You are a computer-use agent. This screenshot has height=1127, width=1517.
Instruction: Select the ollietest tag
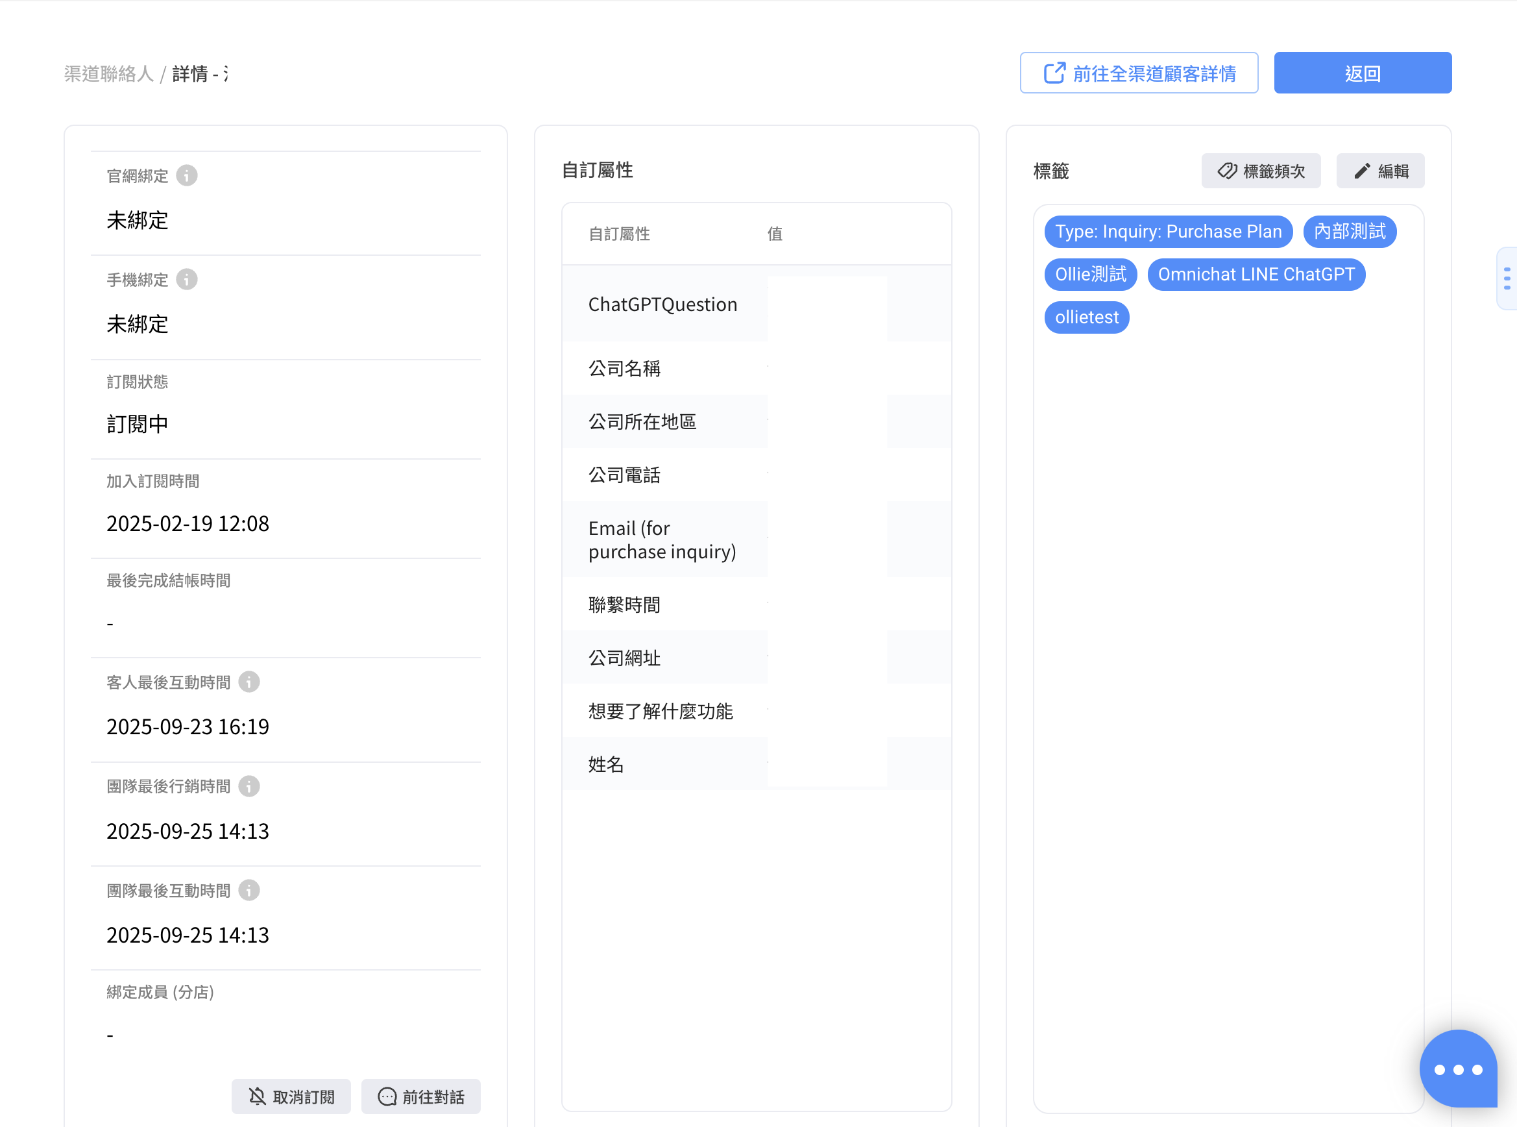pos(1086,317)
